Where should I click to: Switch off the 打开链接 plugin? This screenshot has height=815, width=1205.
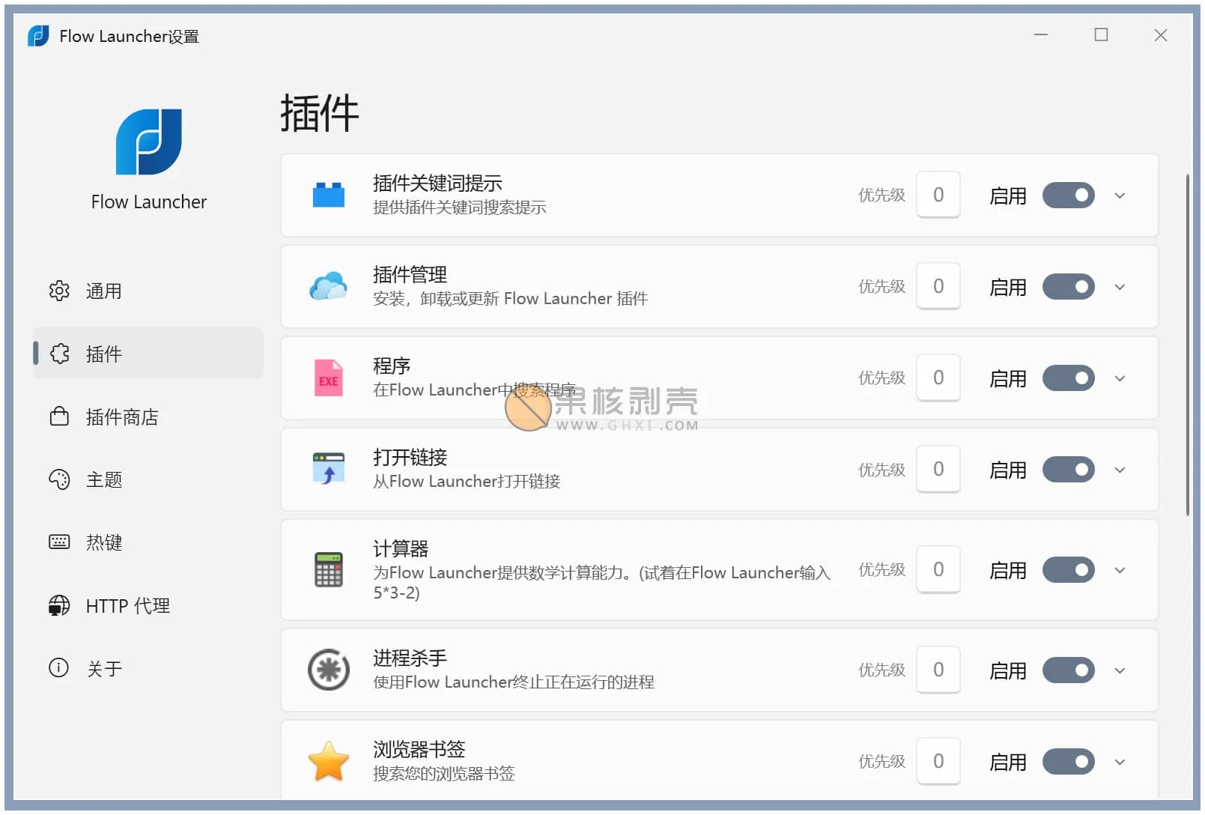[x=1069, y=470]
